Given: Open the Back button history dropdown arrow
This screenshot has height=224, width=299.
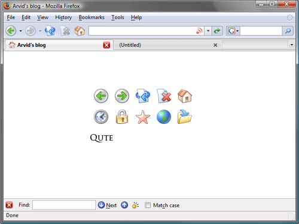Looking at the screenshot, I should click(x=20, y=31).
